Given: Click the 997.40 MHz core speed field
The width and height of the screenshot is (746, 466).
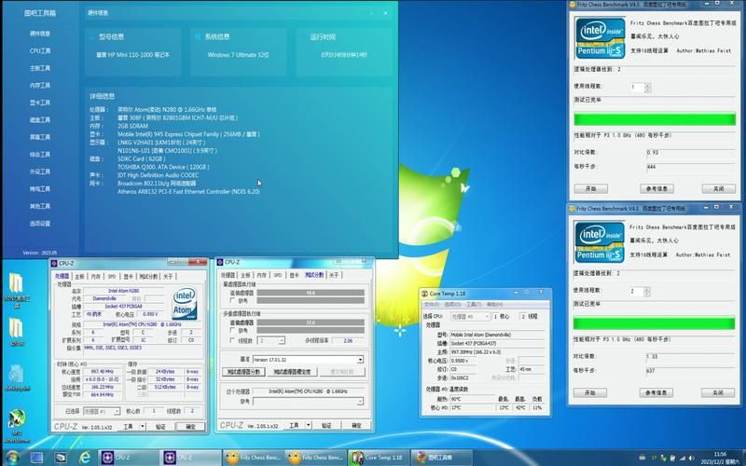Looking at the screenshot, I should pyautogui.click(x=101, y=372).
